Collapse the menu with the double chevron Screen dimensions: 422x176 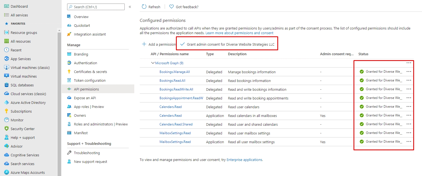(130, 7)
